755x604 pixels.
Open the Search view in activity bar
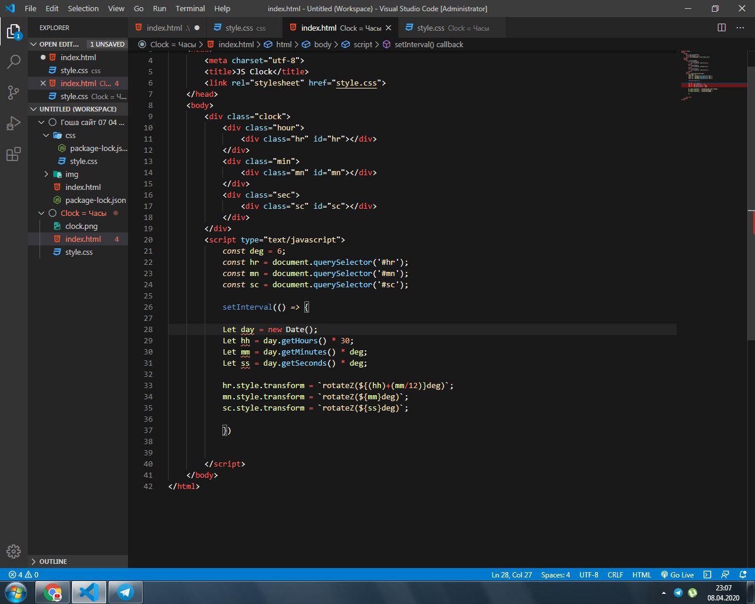click(14, 62)
